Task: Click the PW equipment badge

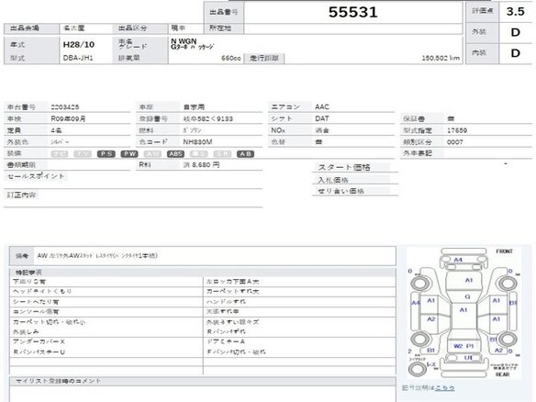Action: (129, 154)
